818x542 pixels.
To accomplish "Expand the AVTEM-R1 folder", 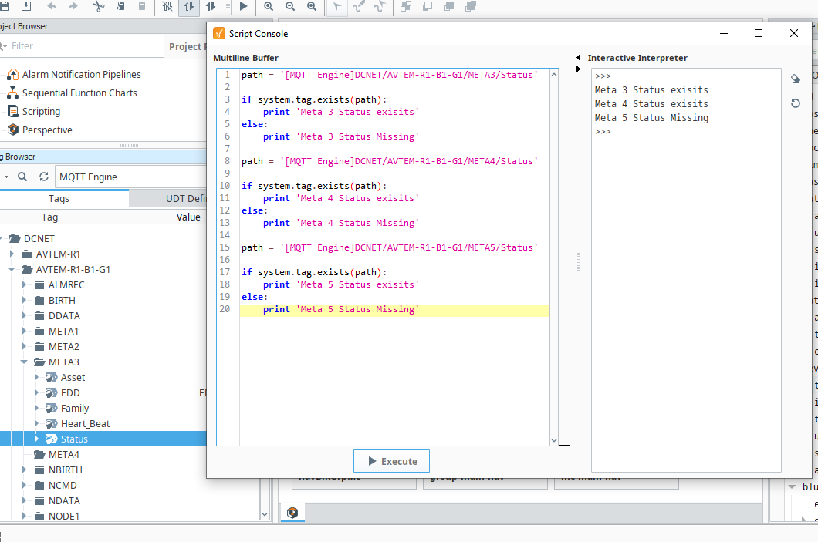I will 12,254.
